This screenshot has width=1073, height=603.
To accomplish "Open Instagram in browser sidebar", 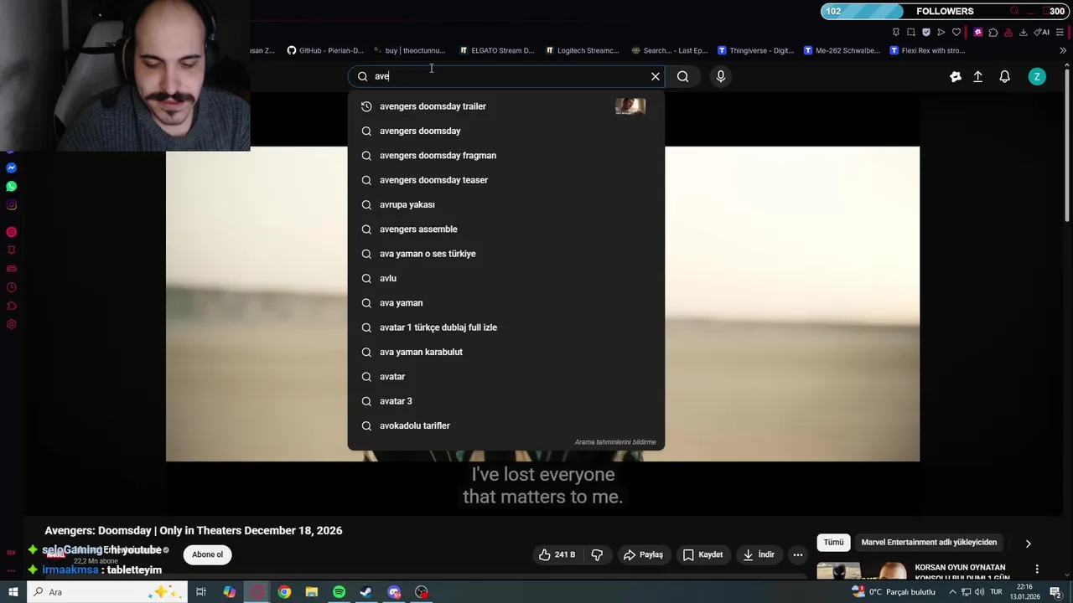I will (x=11, y=205).
